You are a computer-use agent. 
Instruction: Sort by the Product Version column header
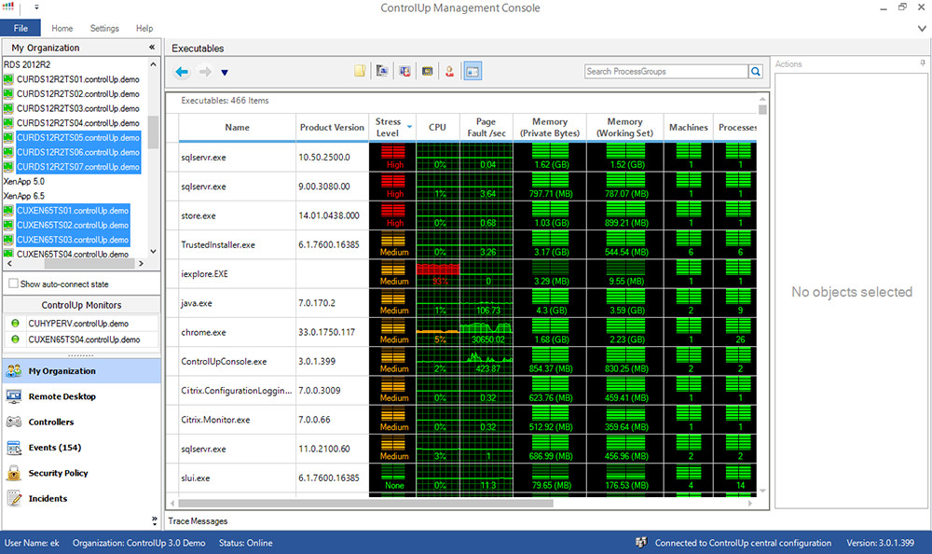pyautogui.click(x=333, y=128)
